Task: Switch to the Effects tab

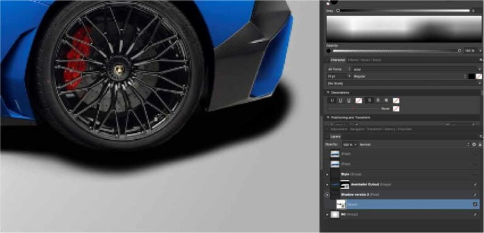Action: click(352, 60)
